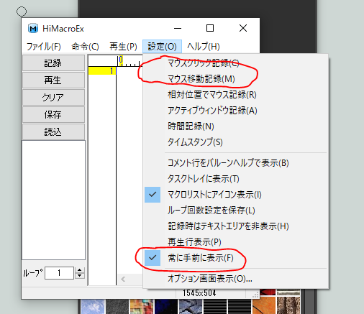
Task: Toggle 時間記録(N) option
Action: click(236, 126)
